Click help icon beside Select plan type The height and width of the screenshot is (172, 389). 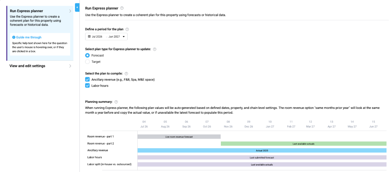pos(154,49)
